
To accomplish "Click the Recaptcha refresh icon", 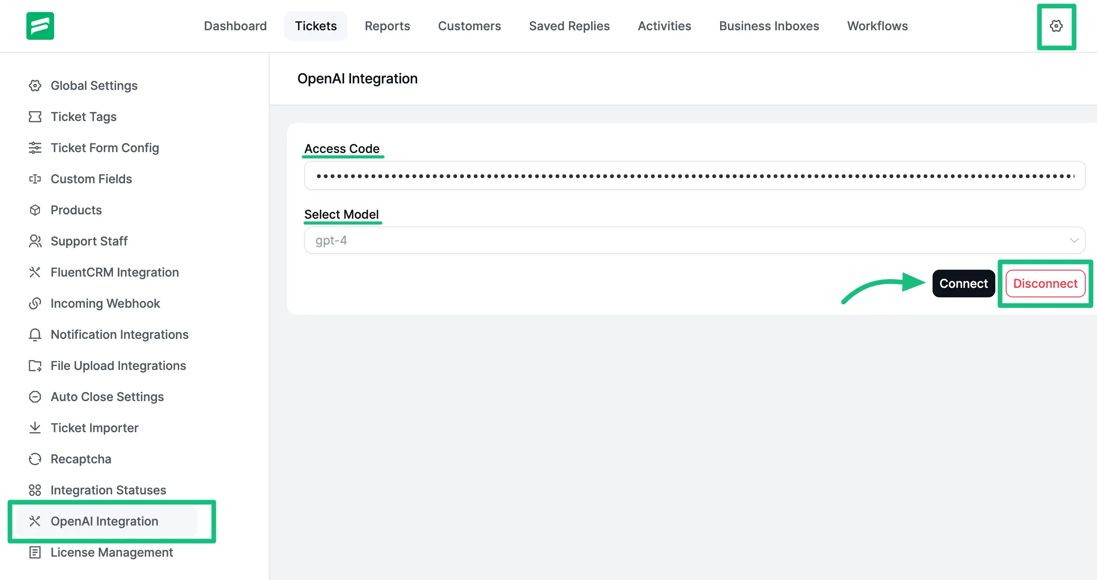I will click(35, 459).
